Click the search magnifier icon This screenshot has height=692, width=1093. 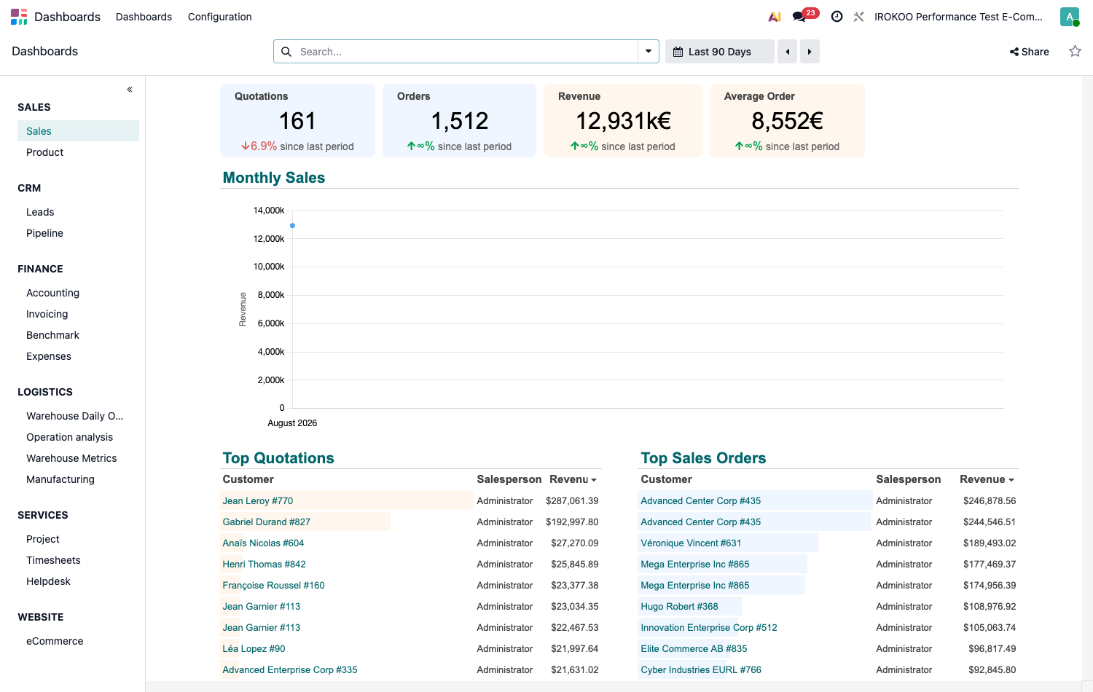tap(286, 52)
